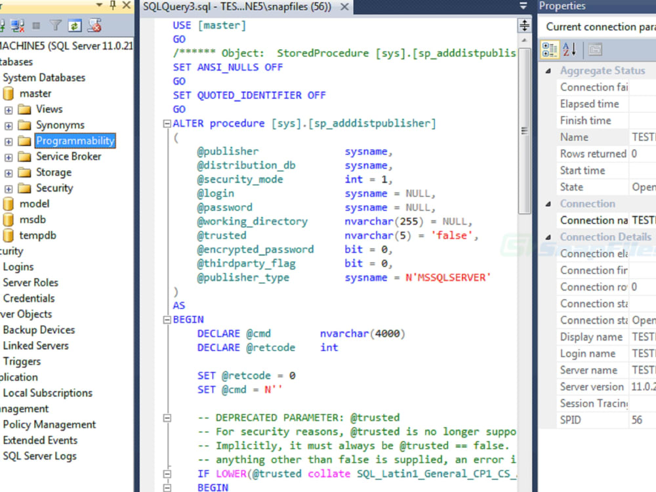This screenshot has width=656, height=492.
Task: Click the Views folder icon
Action: (25, 110)
